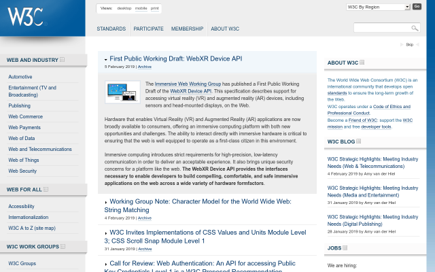
Task: Open the W3C By Region dropdown
Action: [x=378, y=7]
